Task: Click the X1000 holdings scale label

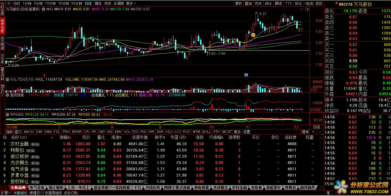Action: click(x=315, y=110)
